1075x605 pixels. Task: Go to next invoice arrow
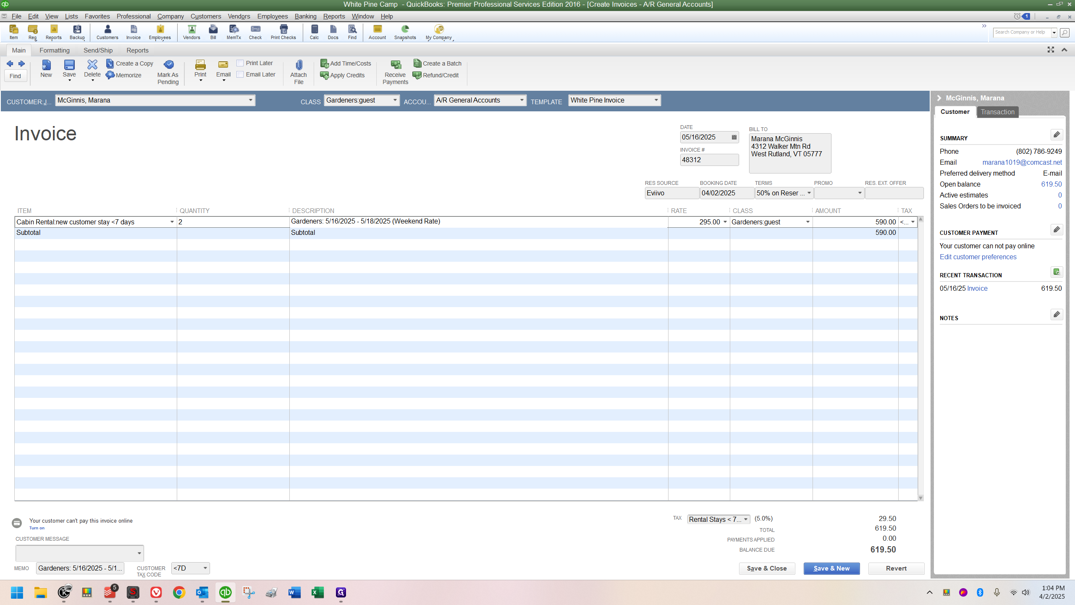click(x=21, y=63)
